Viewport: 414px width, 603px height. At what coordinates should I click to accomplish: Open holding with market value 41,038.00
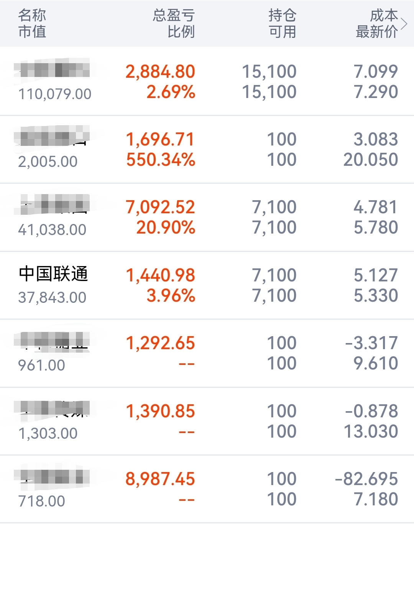coord(207,217)
